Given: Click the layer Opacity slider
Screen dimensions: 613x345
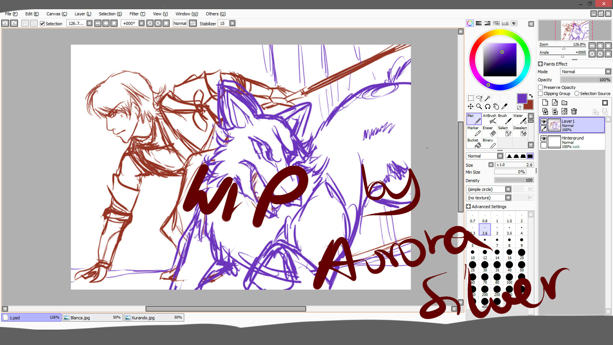Looking at the screenshot, I should [x=585, y=80].
